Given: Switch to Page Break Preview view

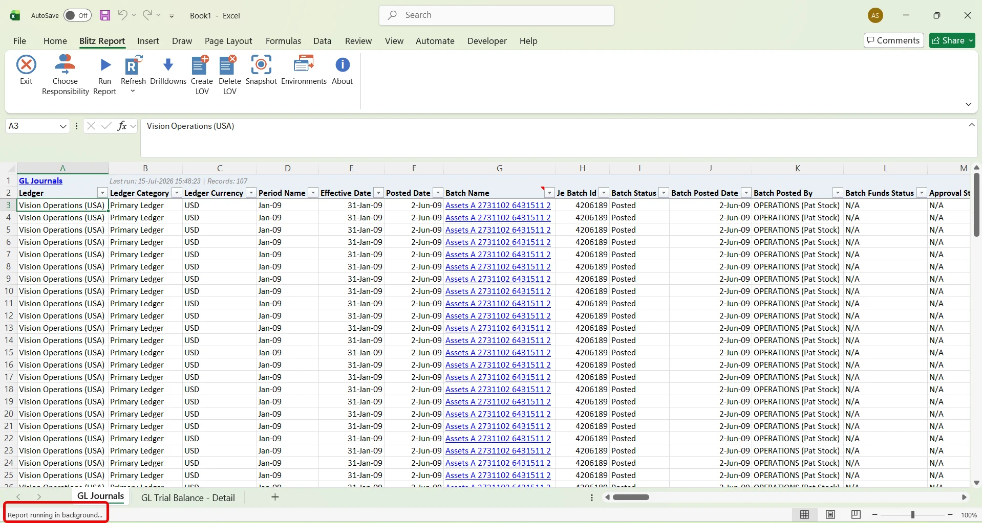Looking at the screenshot, I should [856, 515].
